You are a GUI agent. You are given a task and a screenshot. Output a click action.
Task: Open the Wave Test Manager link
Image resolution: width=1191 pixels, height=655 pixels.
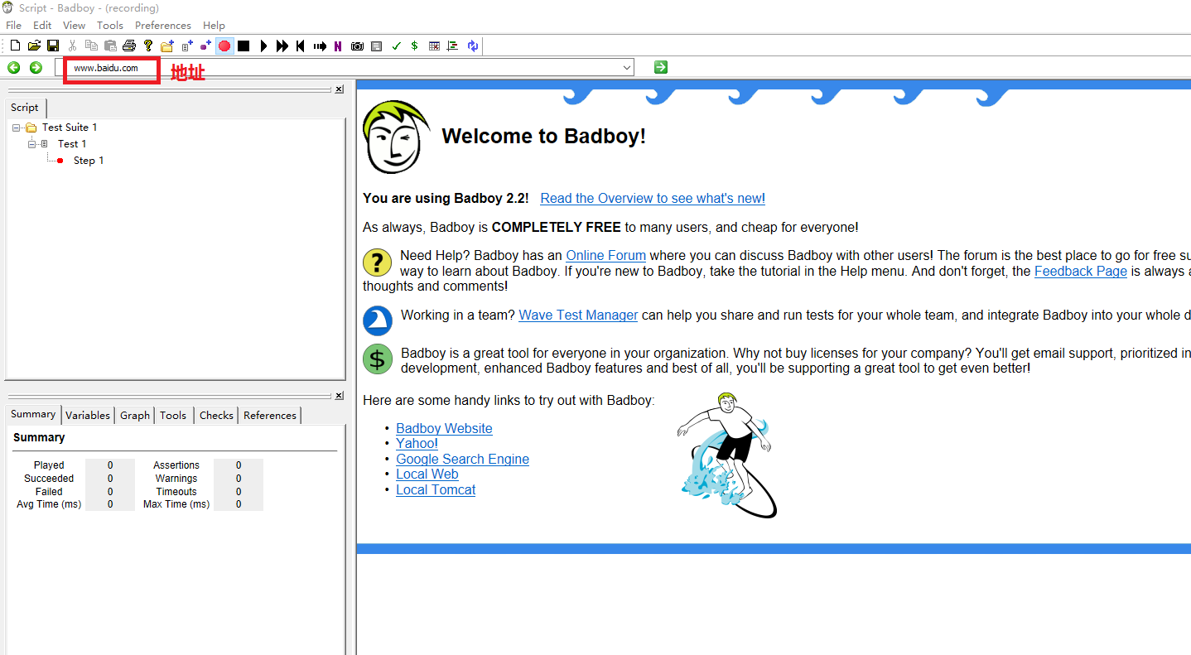coord(578,315)
